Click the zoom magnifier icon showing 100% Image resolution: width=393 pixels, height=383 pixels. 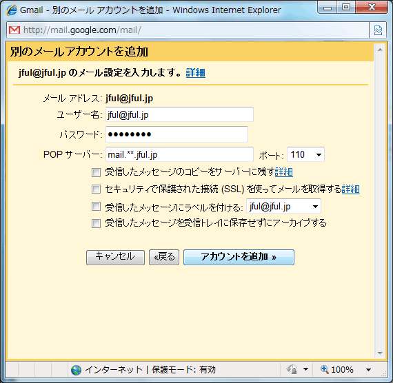tap(325, 369)
